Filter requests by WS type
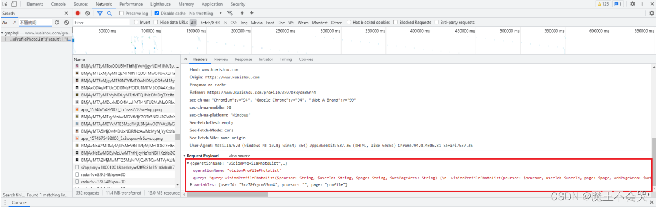Viewport: 656px width, 207px height. 291,22
